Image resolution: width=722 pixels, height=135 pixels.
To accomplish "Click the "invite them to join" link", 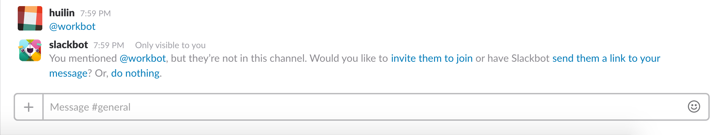I will point(432,58).
